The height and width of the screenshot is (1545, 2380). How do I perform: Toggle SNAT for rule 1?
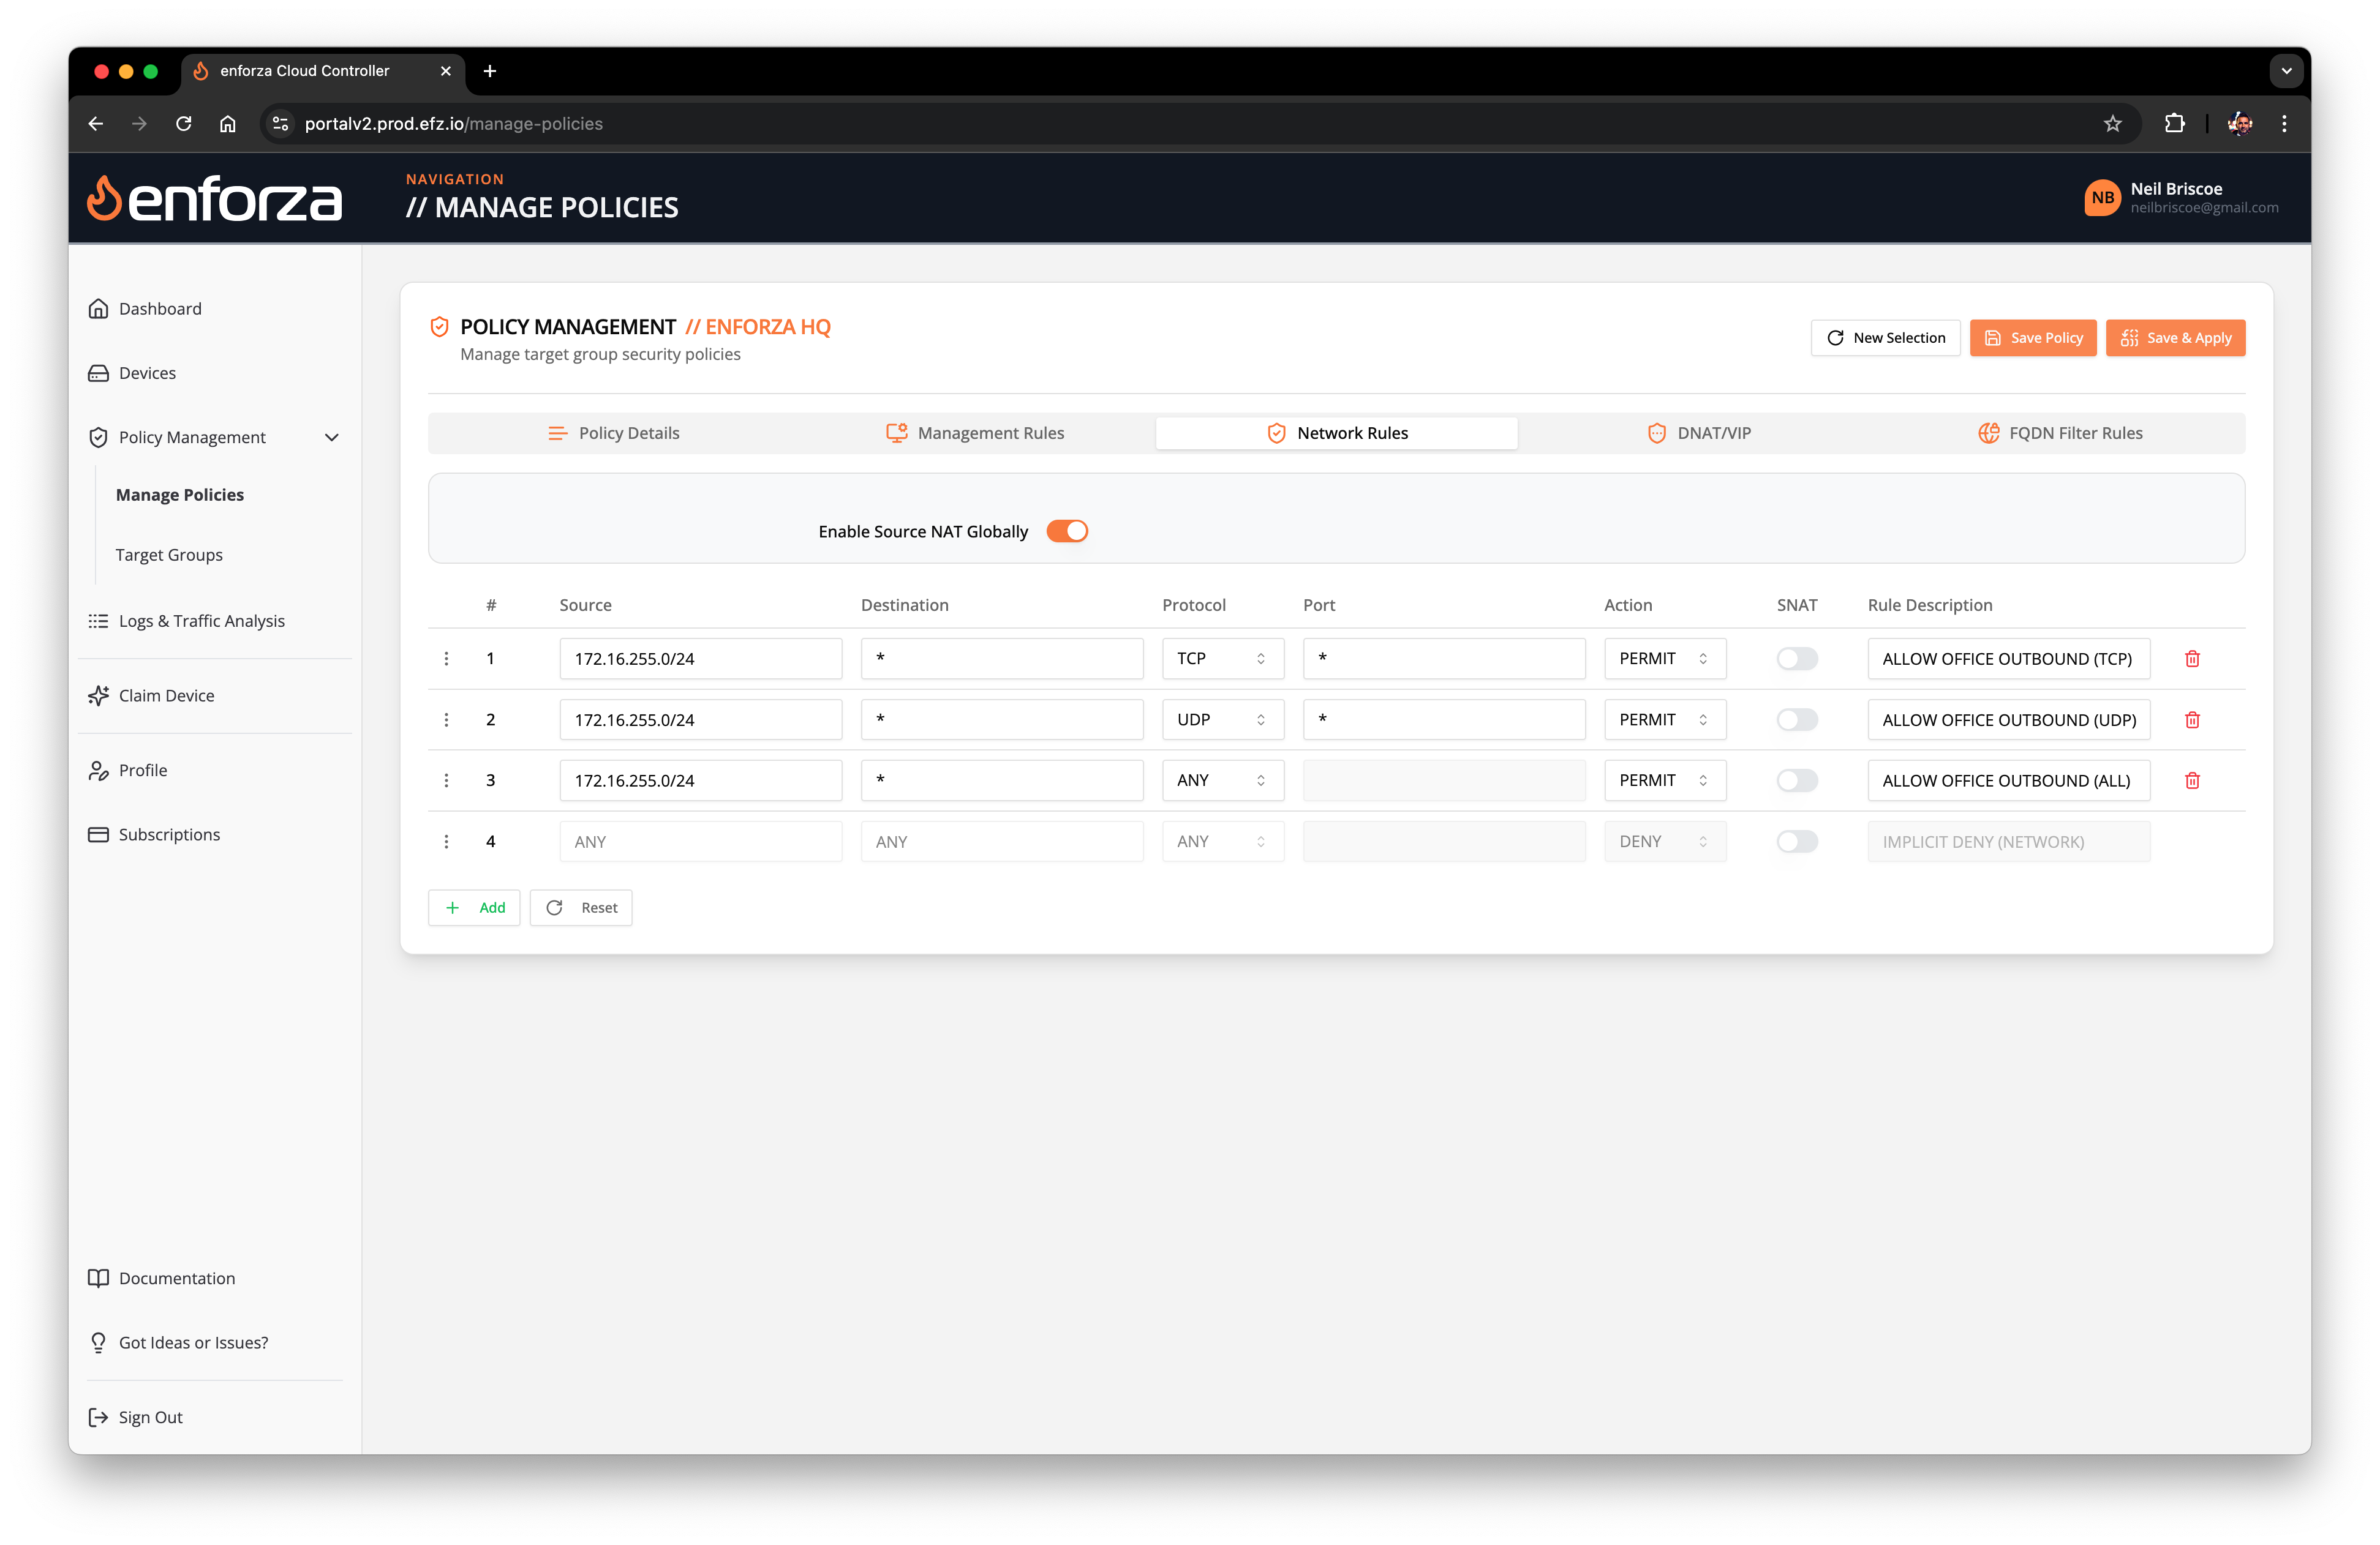click(1797, 659)
